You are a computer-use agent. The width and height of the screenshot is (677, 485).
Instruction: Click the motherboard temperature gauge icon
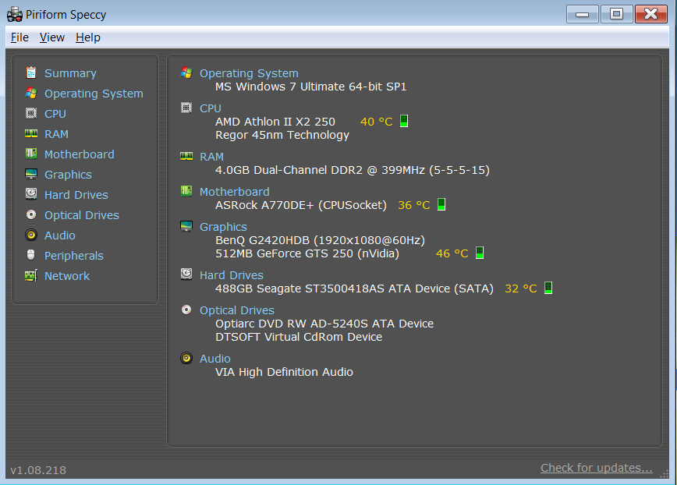pyautogui.click(x=441, y=204)
